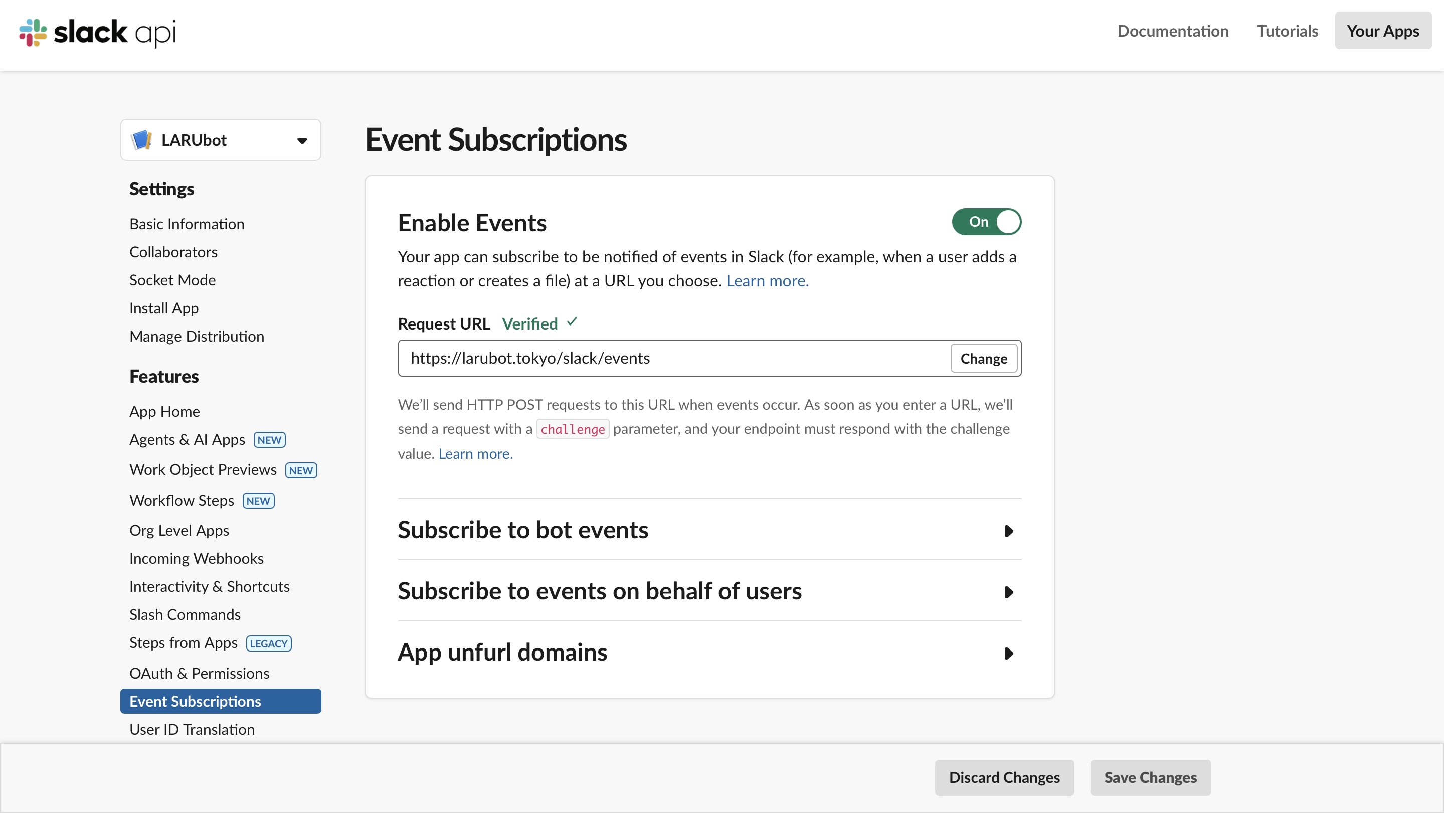Click the Verified checkmark icon
Viewport: 1444px width, 813px height.
pyautogui.click(x=572, y=322)
